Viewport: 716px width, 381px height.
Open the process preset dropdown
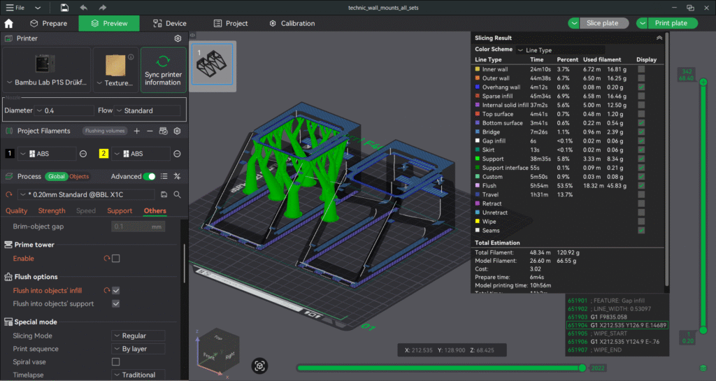pyautogui.click(x=86, y=194)
